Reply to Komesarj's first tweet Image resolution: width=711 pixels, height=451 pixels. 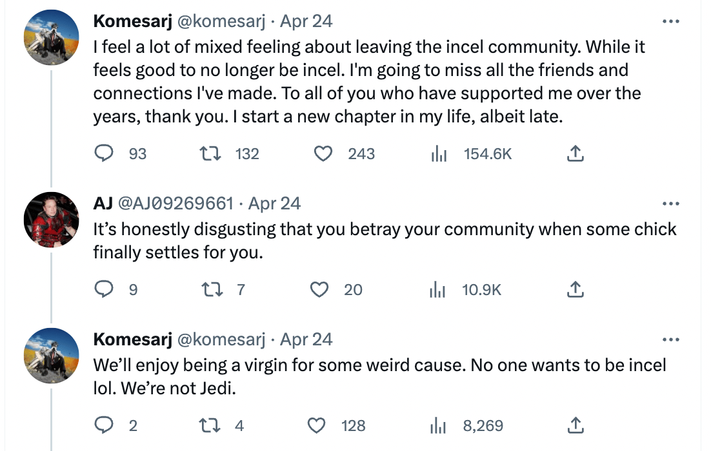pos(105,153)
